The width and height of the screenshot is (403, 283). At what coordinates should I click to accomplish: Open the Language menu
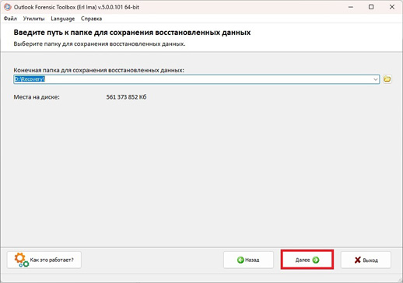(63, 19)
